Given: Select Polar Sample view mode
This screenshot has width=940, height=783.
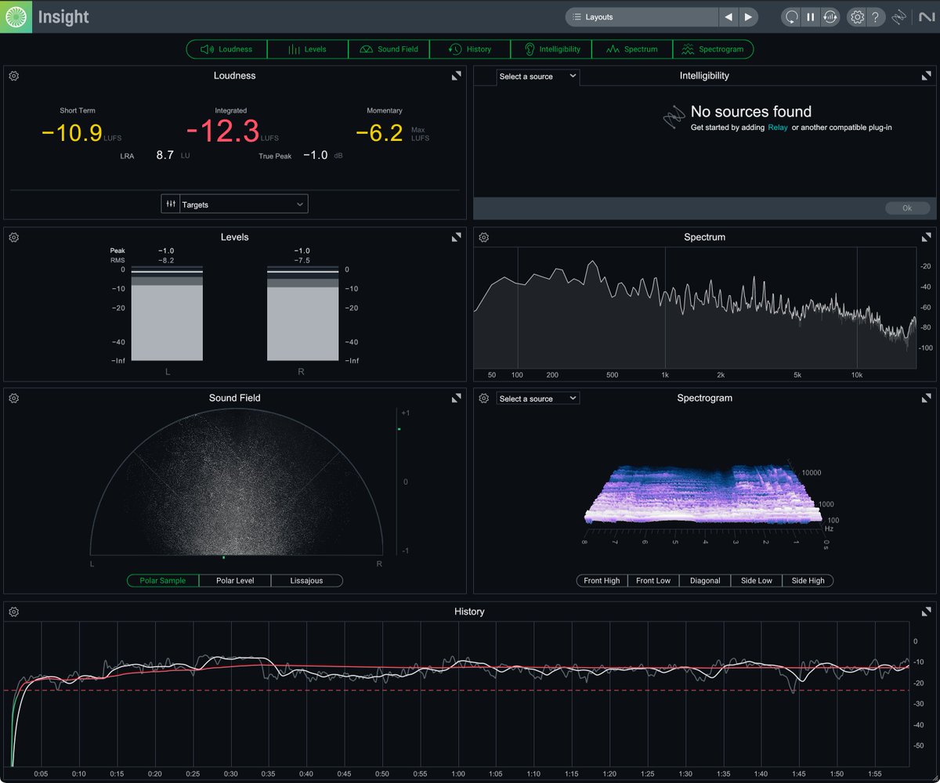Looking at the screenshot, I should click(x=163, y=581).
